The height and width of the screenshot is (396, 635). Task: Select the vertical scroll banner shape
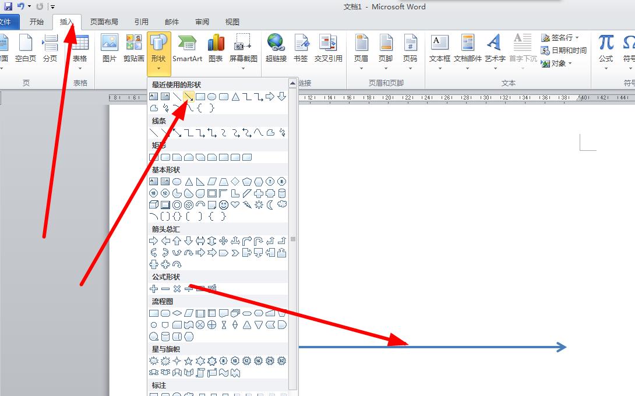[x=200, y=373]
